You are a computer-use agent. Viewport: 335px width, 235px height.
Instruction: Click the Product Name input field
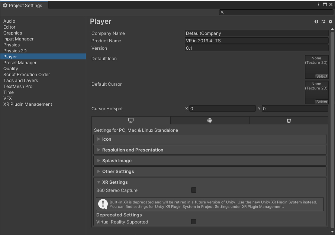(x=257, y=41)
